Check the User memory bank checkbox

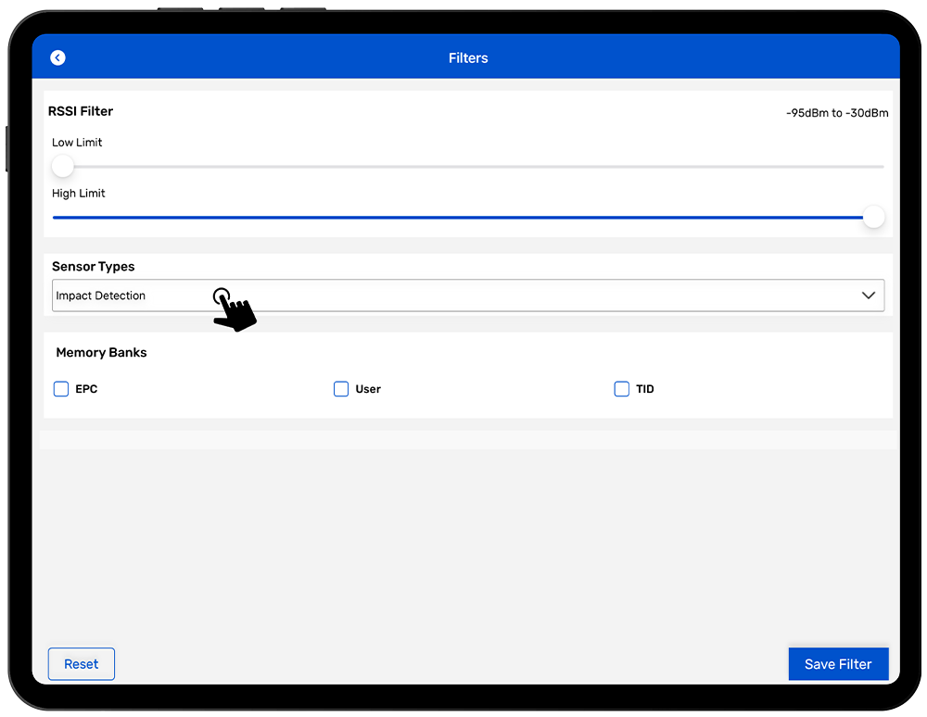pyautogui.click(x=341, y=389)
